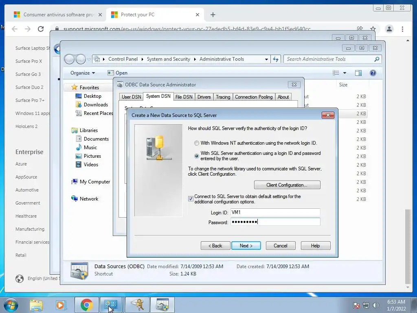Open Recent Places in navigation pane

click(x=94, y=113)
